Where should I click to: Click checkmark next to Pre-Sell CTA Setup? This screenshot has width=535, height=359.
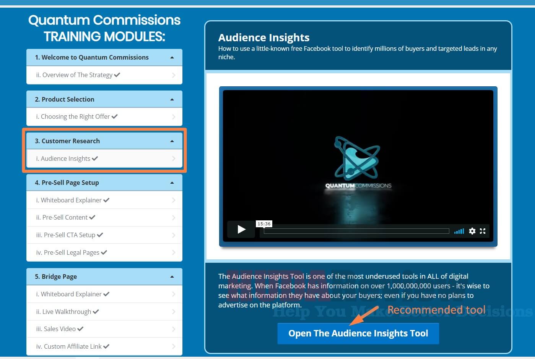coord(100,234)
